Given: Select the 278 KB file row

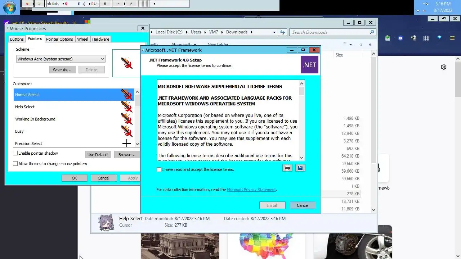Looking at the screenshot, I should coord(340,194).
